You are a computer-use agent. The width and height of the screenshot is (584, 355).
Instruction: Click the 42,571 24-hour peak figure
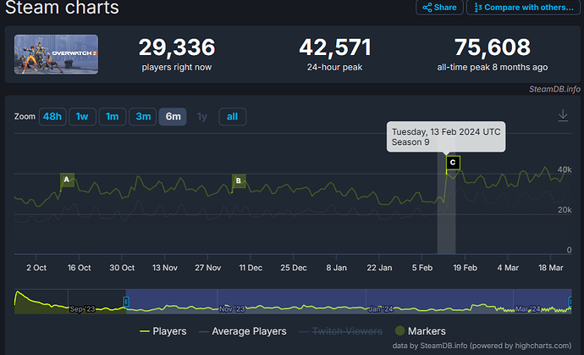335,47
